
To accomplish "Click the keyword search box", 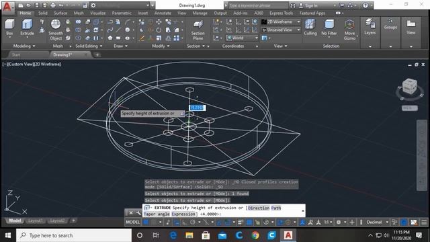I will point(258,5).
